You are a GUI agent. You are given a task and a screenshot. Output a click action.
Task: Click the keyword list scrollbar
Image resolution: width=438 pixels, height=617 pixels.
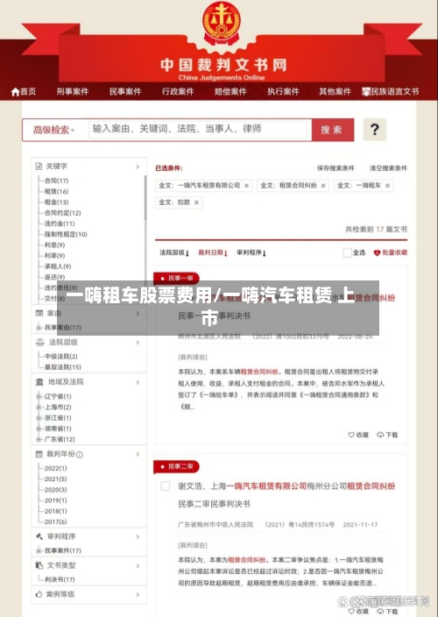(x=145, y=197)
